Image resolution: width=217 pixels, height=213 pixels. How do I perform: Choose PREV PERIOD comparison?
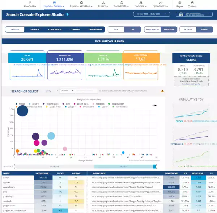coord(152,29)
